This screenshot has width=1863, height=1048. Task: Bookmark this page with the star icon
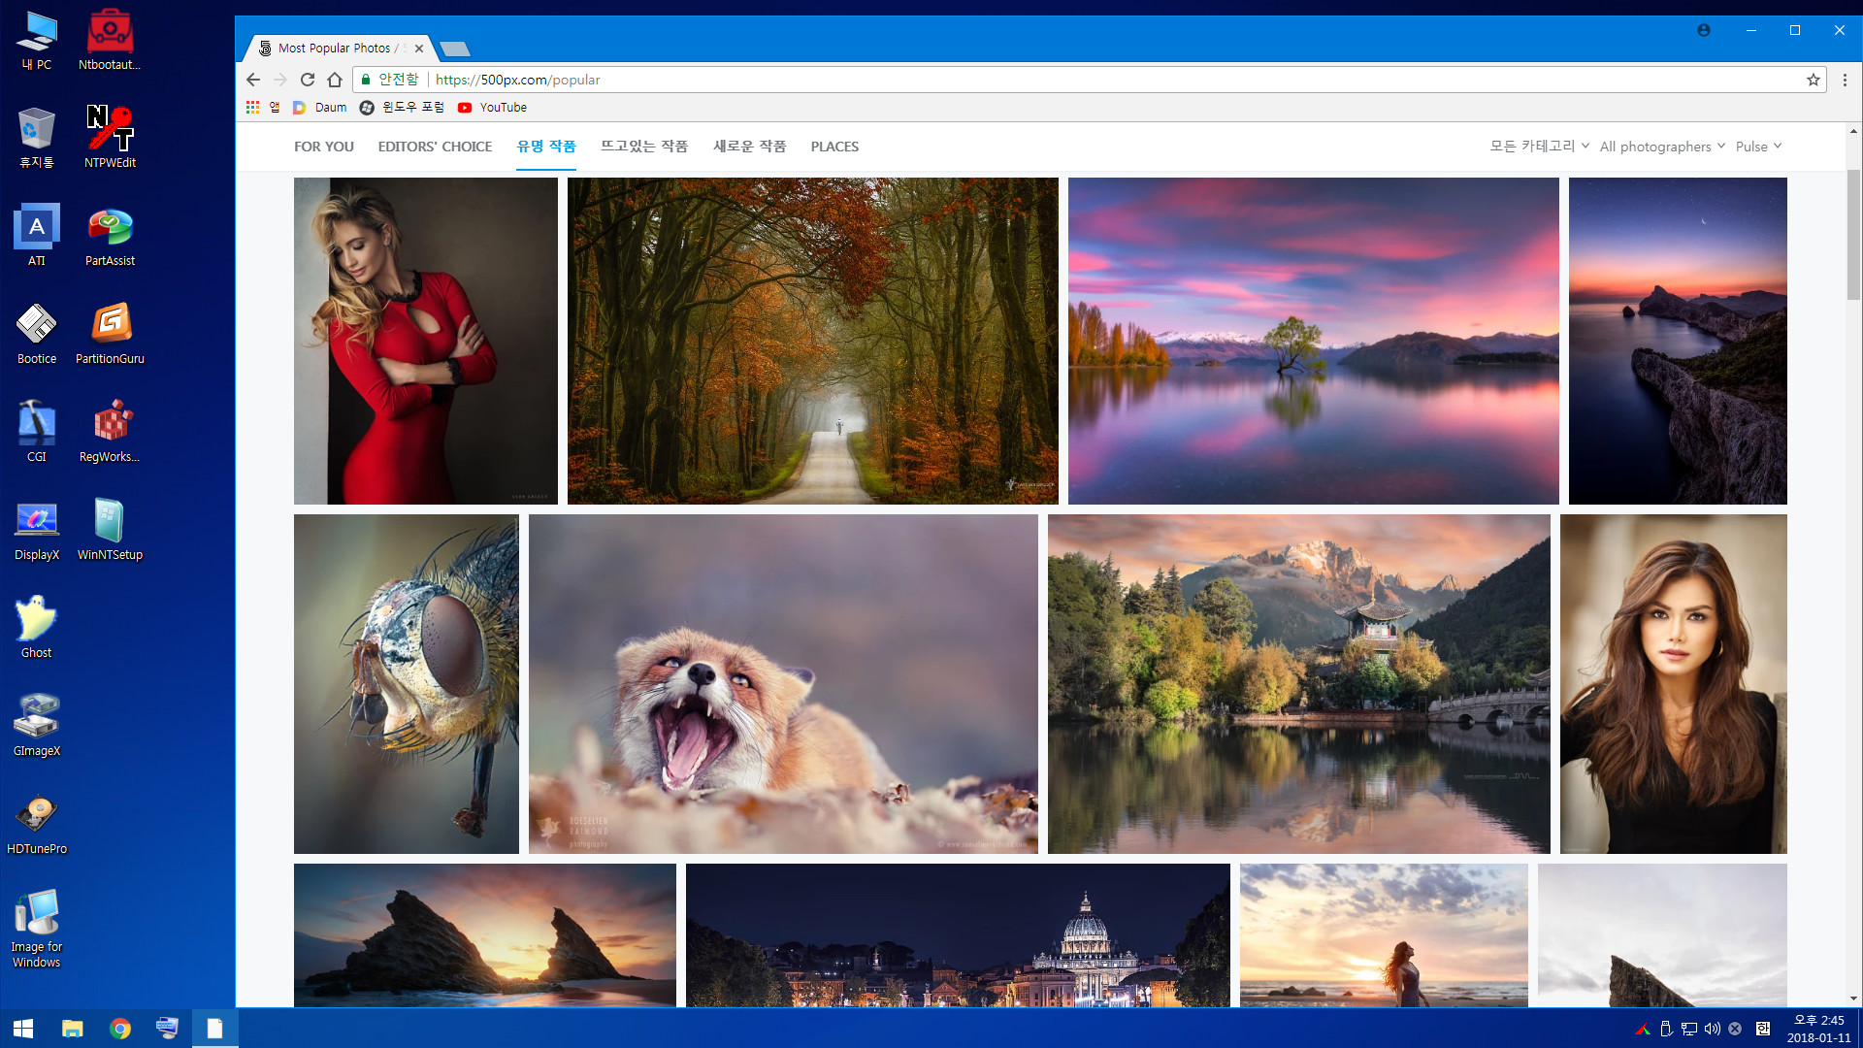[x=1813, y=80]
